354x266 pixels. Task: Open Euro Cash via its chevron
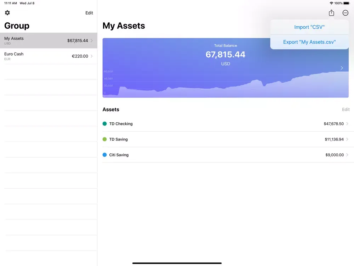(x=92, y=56)
